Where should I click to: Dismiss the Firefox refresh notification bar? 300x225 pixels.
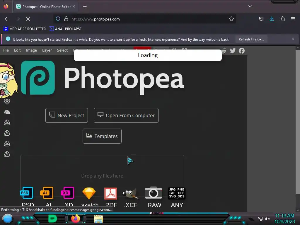click(x=293, y=39)
